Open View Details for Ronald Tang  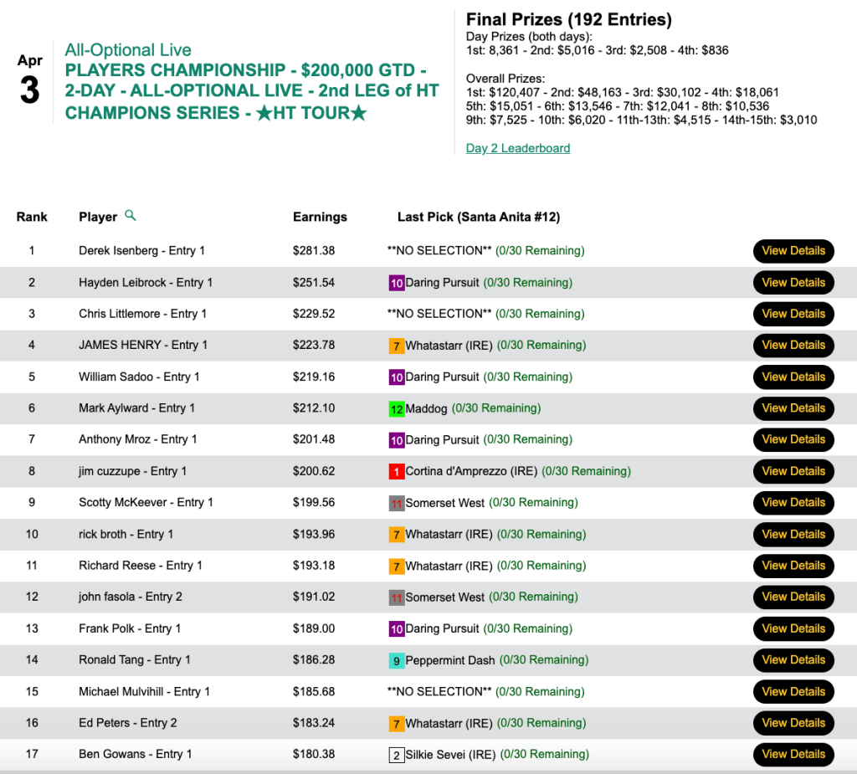point(793,660)
